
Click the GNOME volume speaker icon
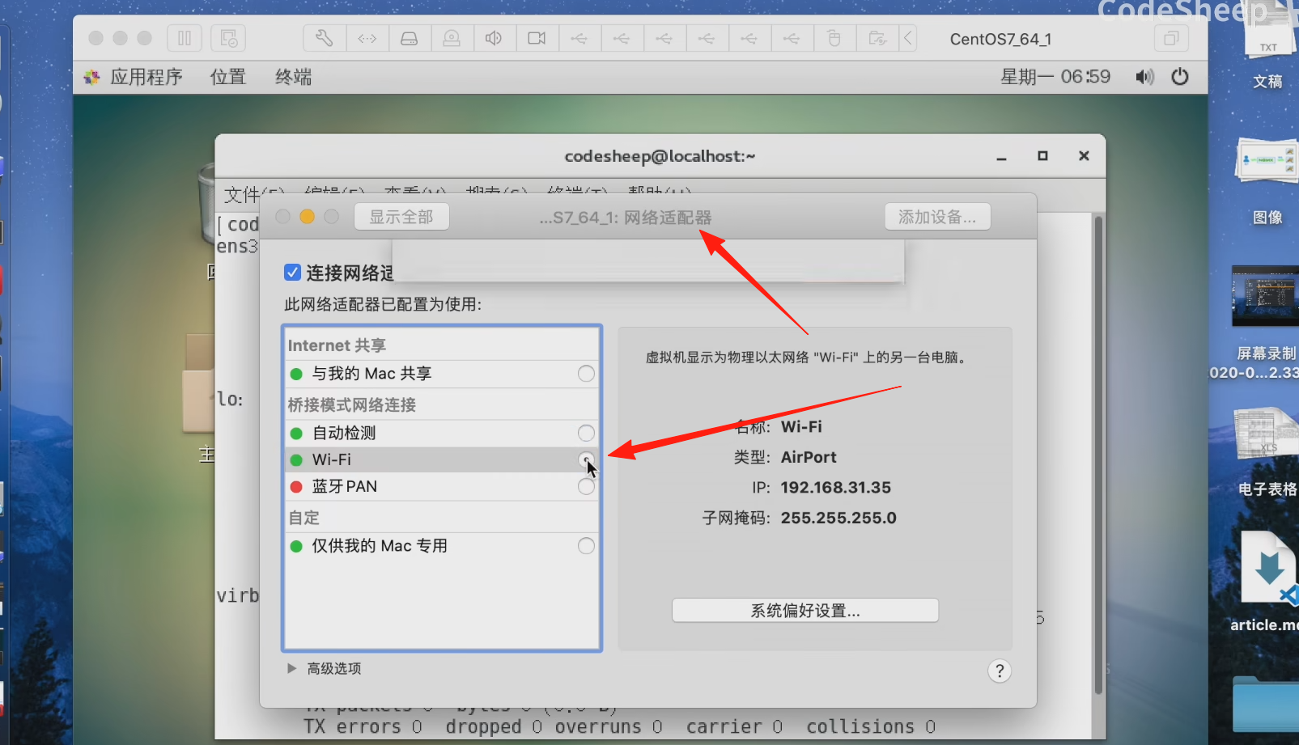pyautogui.click(x=1144, y=77)
